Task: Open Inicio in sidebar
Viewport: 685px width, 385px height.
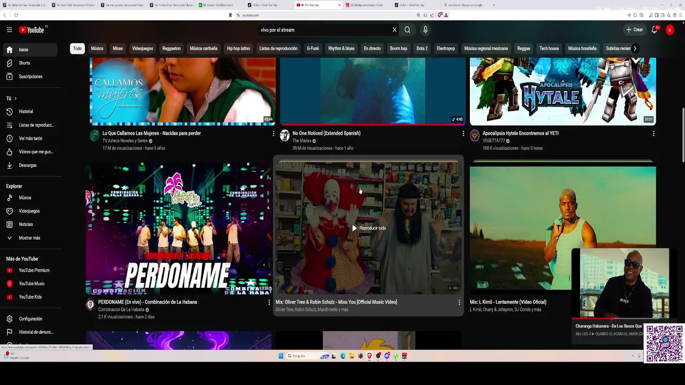Action: pyautogui.click(x=31, y=50)
